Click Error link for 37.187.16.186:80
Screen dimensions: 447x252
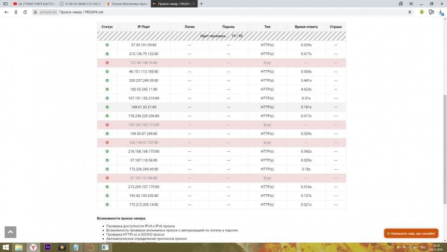[x=267, y=178]
